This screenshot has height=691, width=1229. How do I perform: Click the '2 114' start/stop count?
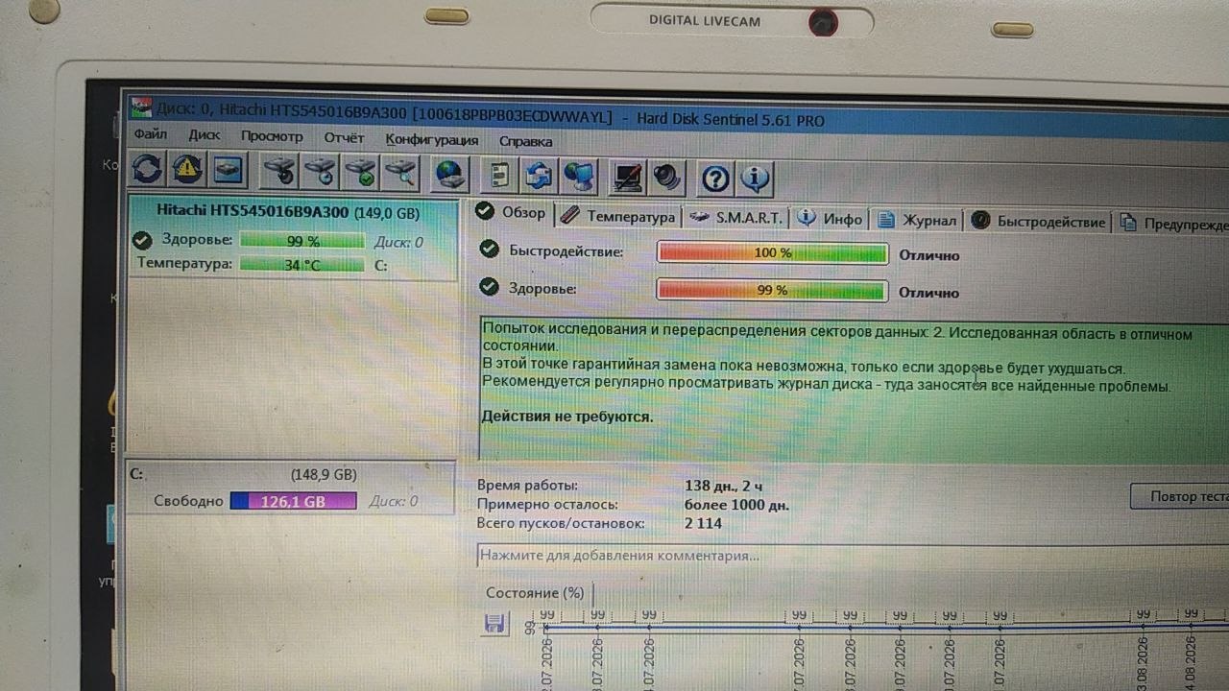[x=703, y=524]
